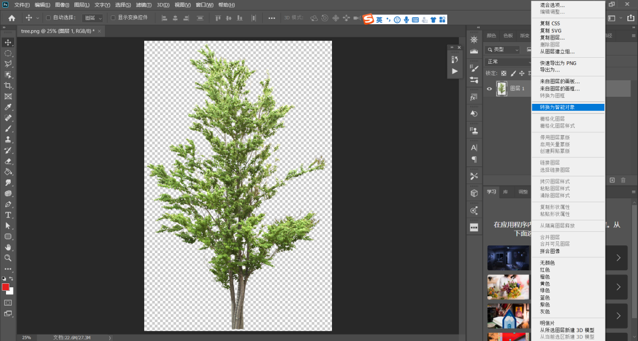Enable the 显示变换控件 checkbox
Screen dimensions: 638x341
tap(113, 18)
